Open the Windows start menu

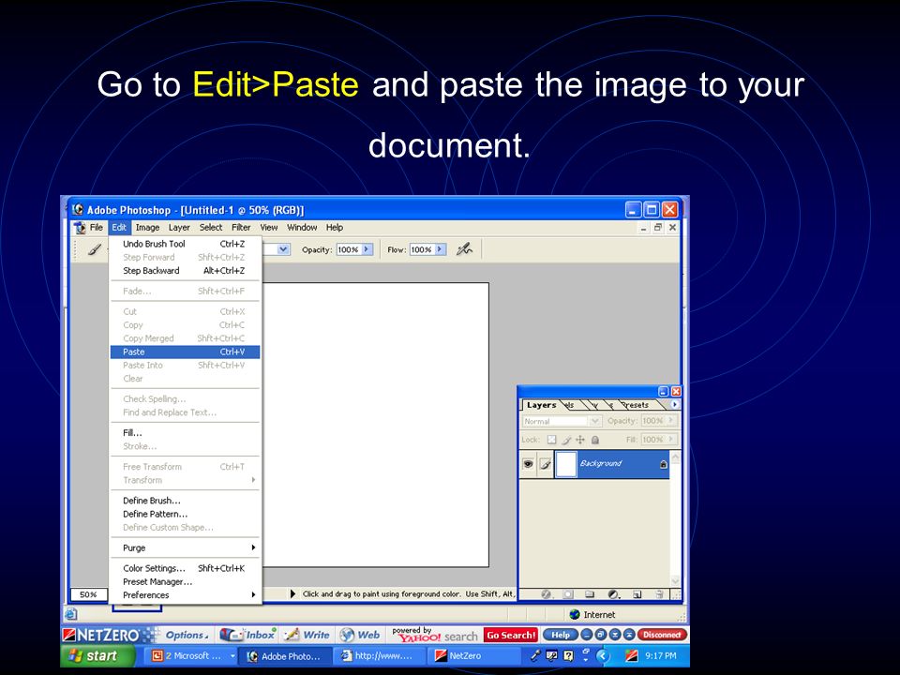point(97,655)
